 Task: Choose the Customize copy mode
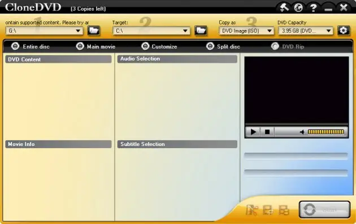159,46
